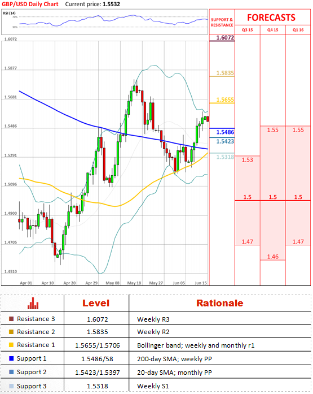Select the Q4 15 forecast column header

click(x=272, y=30)
